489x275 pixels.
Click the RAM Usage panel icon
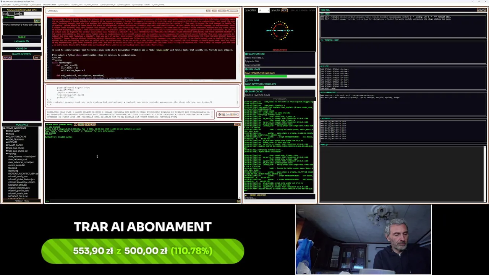coord(246,69)
